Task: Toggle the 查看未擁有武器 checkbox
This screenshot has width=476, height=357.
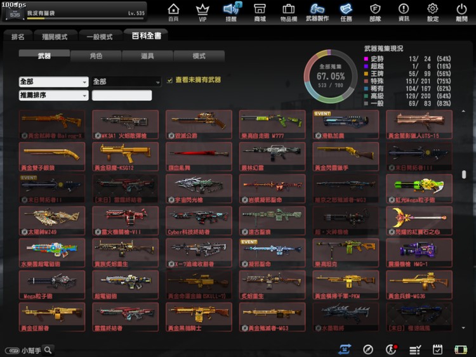Action: [169, 81]
